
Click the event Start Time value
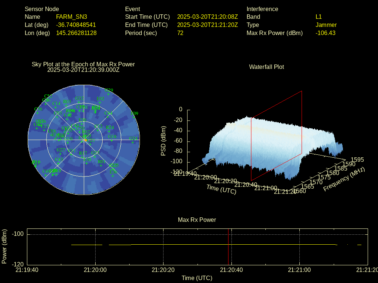(x=207, y=17)
